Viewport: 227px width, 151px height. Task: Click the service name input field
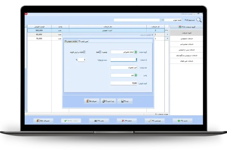click(x=124, y=68)
